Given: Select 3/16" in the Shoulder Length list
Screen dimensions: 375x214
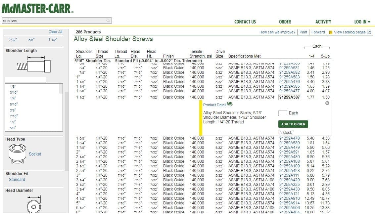Looking at the screenshot, I should pyautogui.click(x=14, y=92).
